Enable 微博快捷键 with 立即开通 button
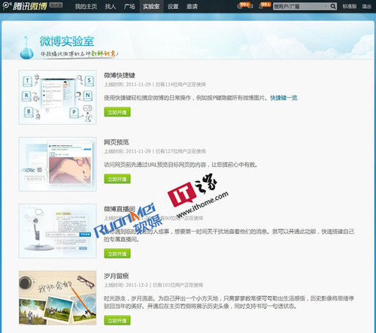This screenshot has height=333, width=376. tap(117, 112)
